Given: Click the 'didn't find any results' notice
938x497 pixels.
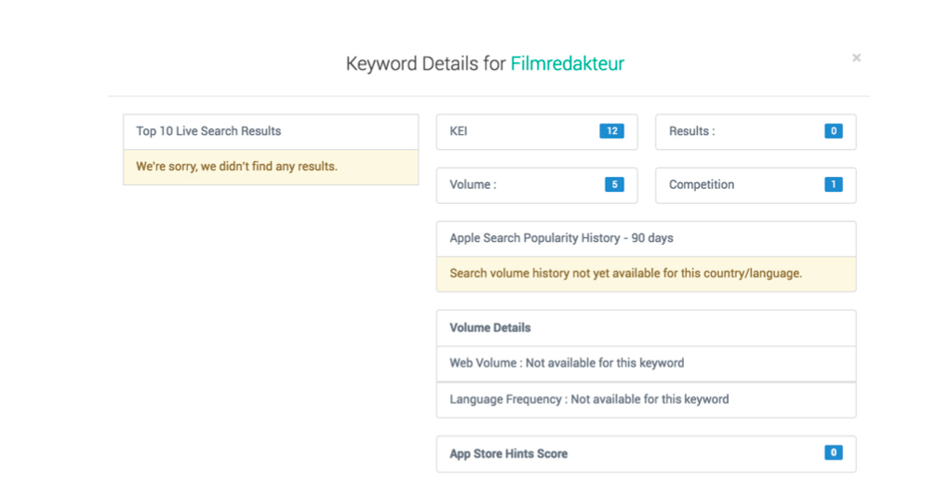Looking at the screenshot, I should click(236, 167).
